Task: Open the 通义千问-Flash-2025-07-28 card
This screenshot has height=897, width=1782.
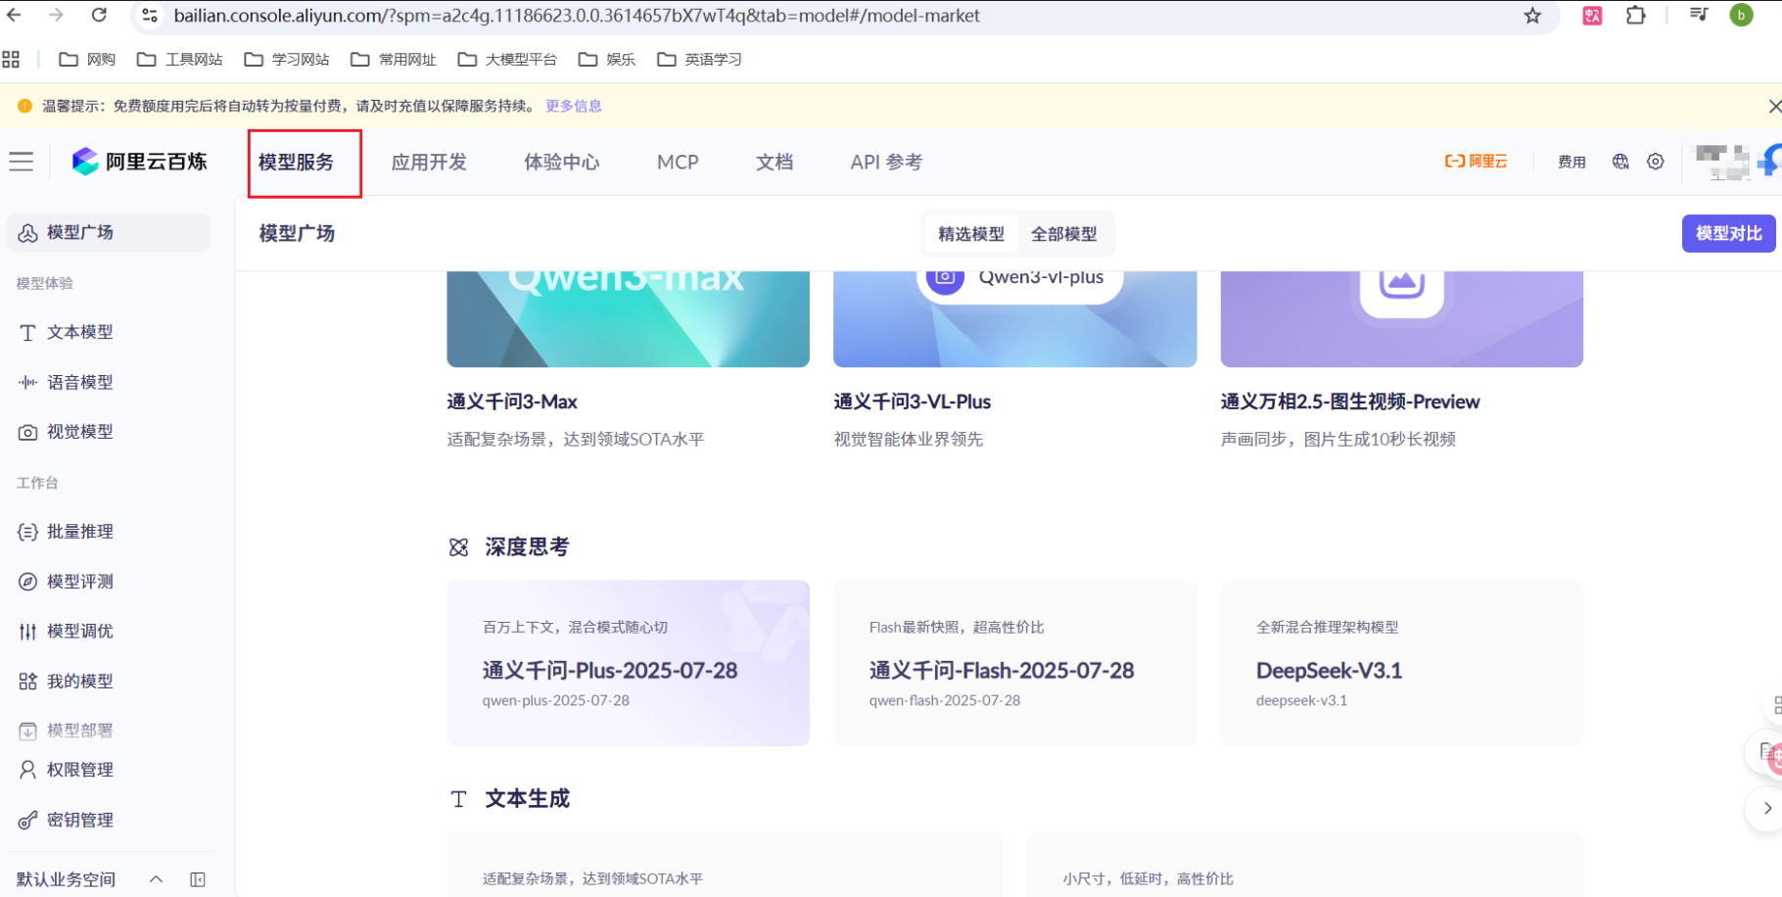Action: pos(1014,663)
